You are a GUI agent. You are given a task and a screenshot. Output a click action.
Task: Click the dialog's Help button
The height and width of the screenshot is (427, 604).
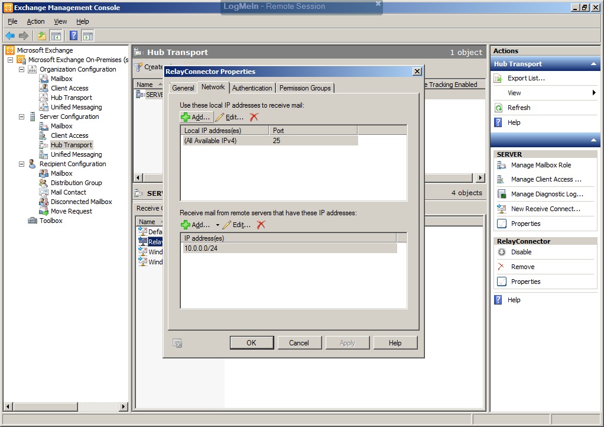[x=395, y=342]
